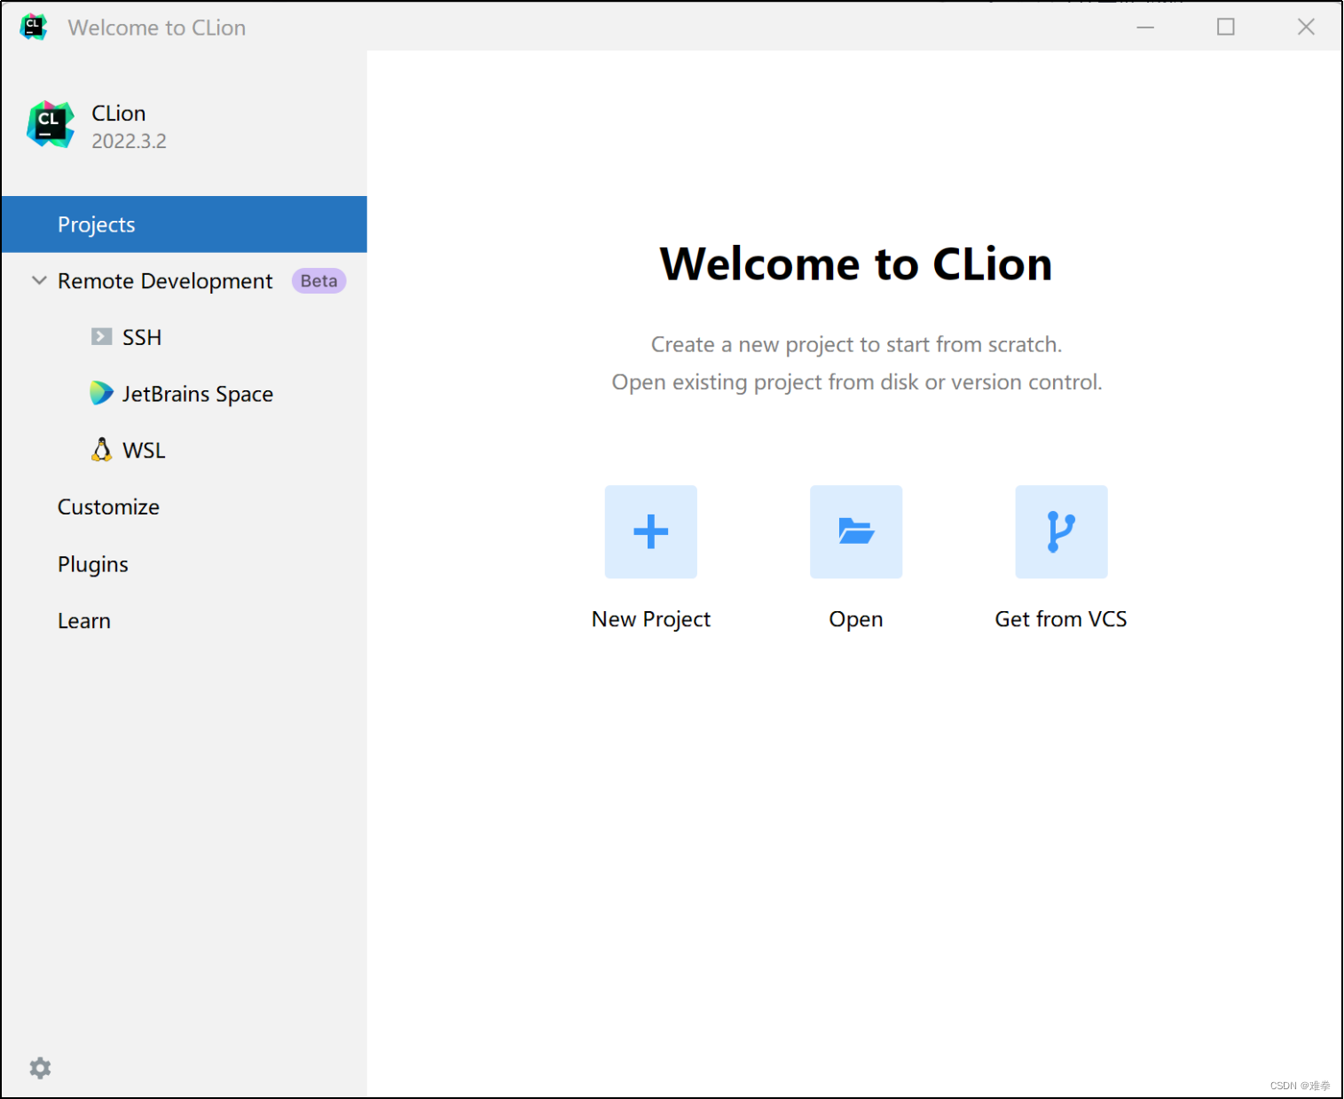
Task: Click the WSL penguin icon
Action: click(102, 450)
